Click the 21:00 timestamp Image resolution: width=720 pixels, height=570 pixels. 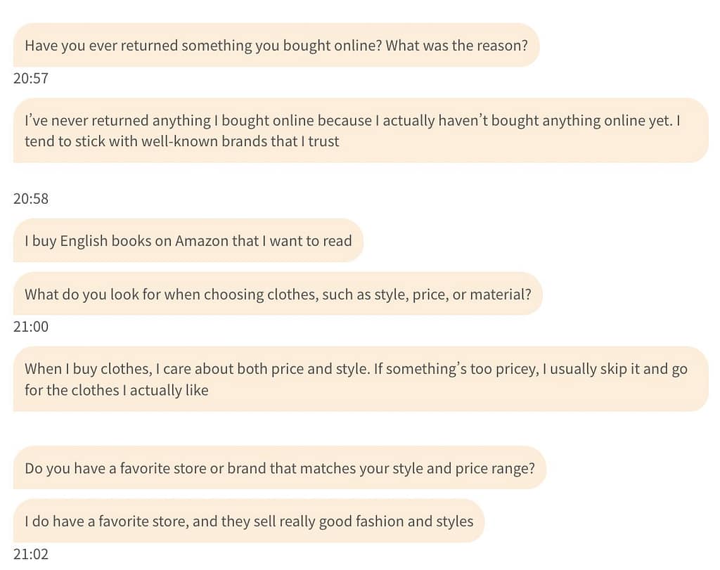(31, 326)
